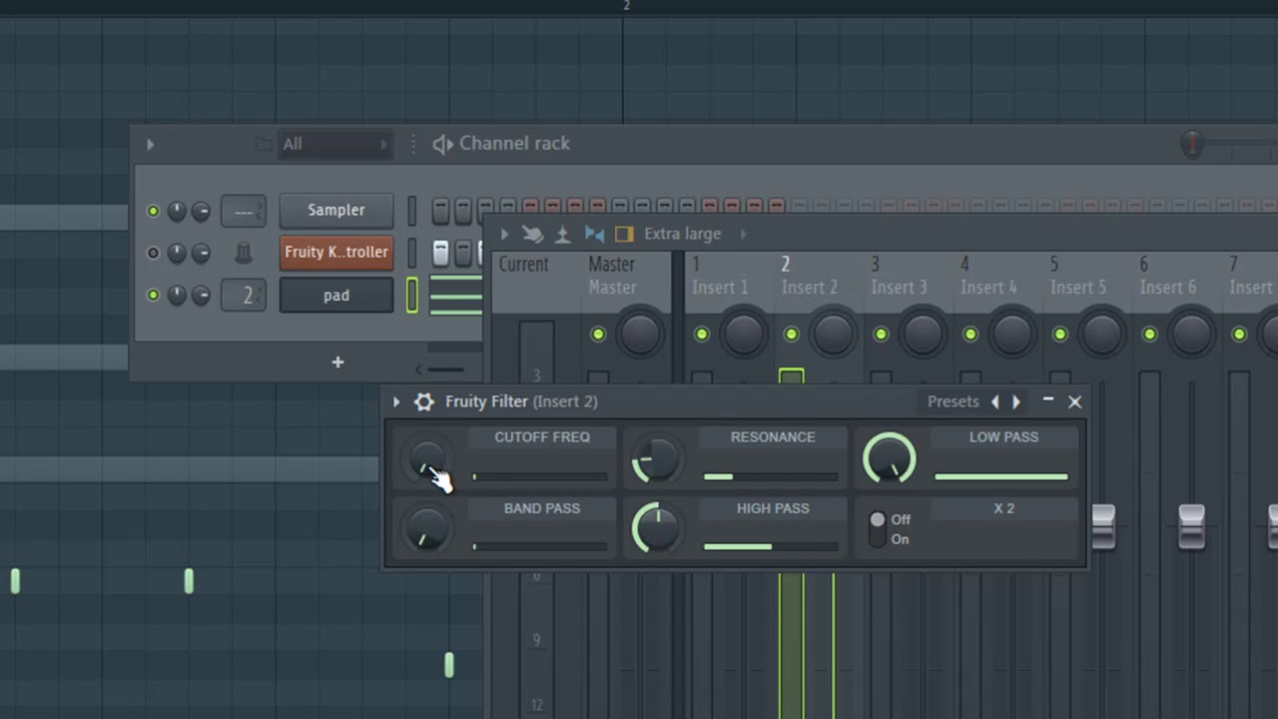The height and width of the screenshot is (719, 1278).
Task: Open Channel rack options menu arrow
Action: (x=150, y=145)
